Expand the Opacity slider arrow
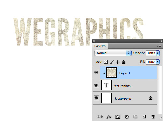The width and height of the screenshot is (163, 121). click(x=158, y=53)
